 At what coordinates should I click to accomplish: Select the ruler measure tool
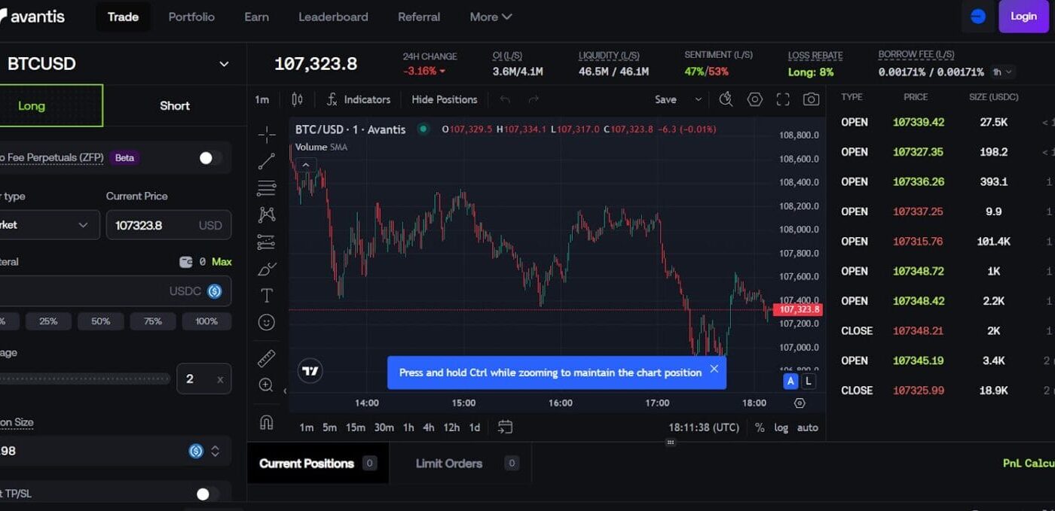coord(267,358)
